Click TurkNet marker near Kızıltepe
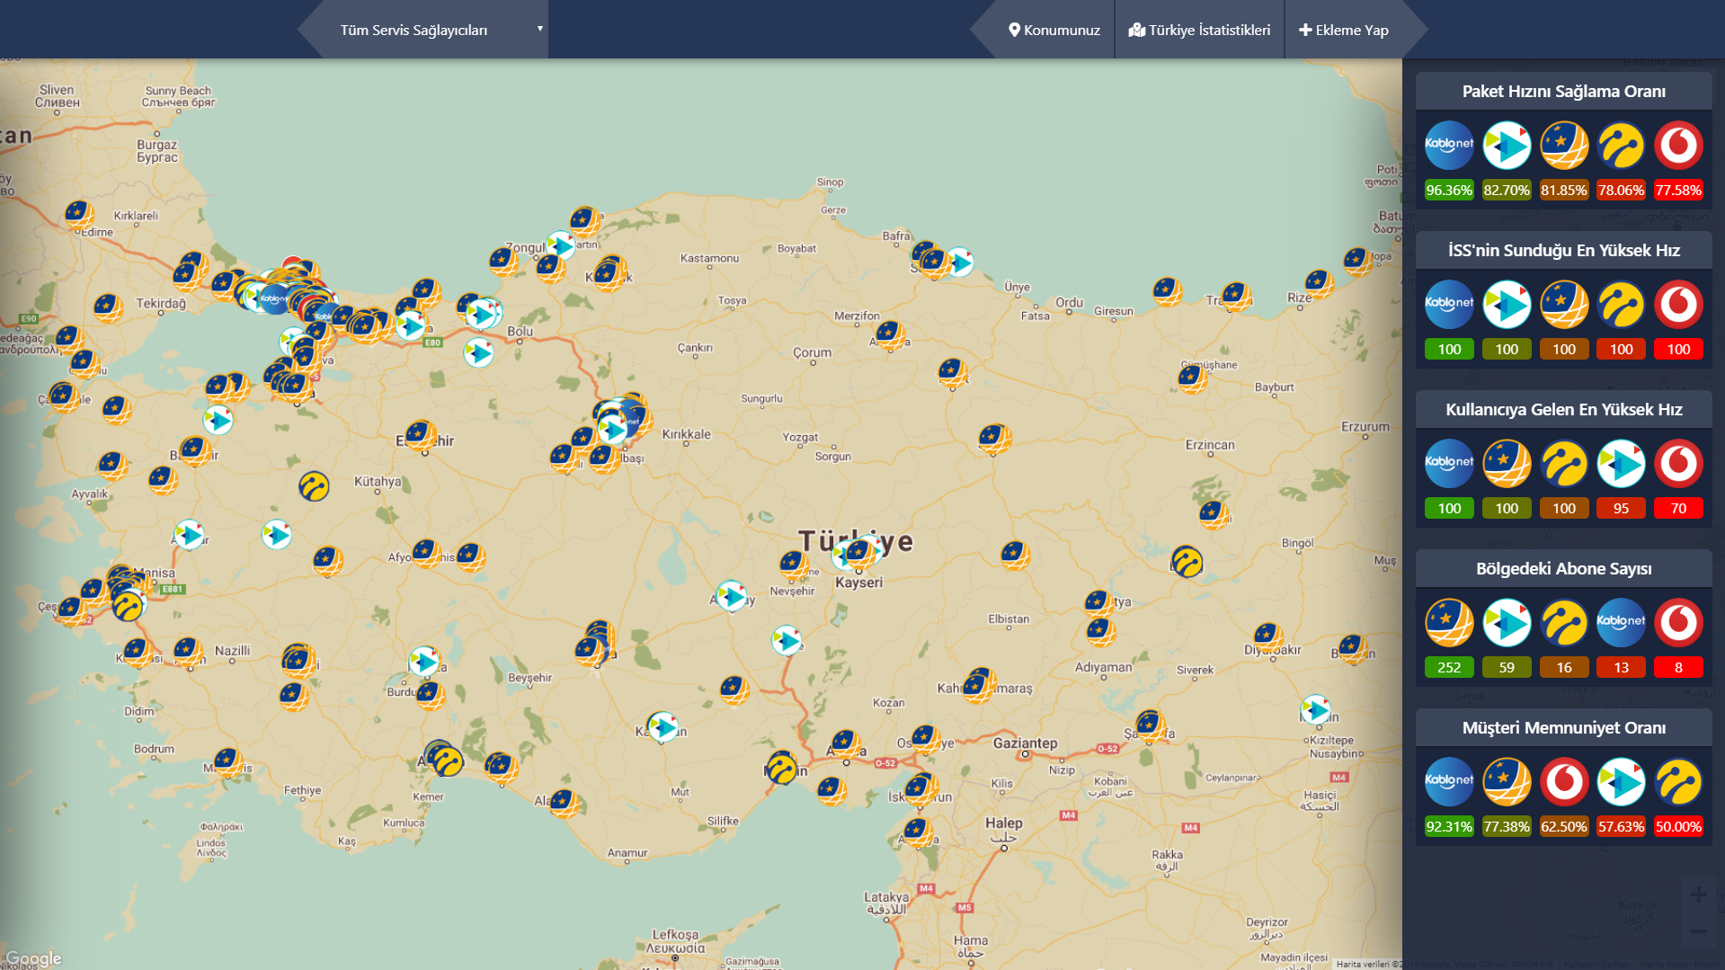Viewport: 1725px width, 970px height. click(1316, 709)
